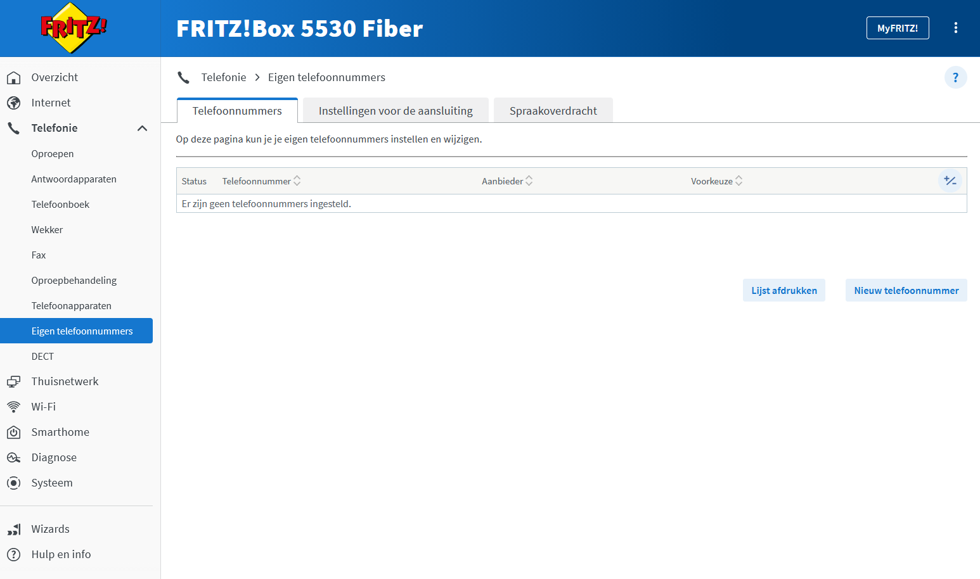Click the Internet globe icon
Screen dimensions: 980x579
14,103
